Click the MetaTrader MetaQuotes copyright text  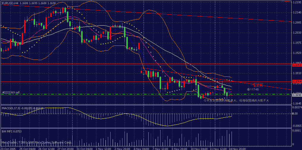[37, 143]
